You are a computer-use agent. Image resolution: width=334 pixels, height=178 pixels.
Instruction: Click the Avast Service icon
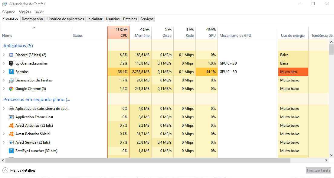pyautogui.click(x=11, y=142)
